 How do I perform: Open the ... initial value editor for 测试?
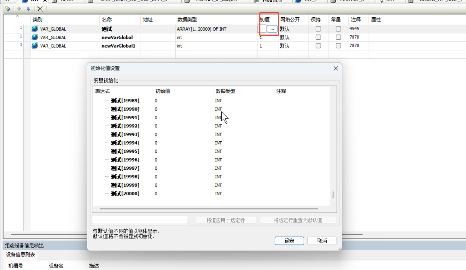click(272, 29)
